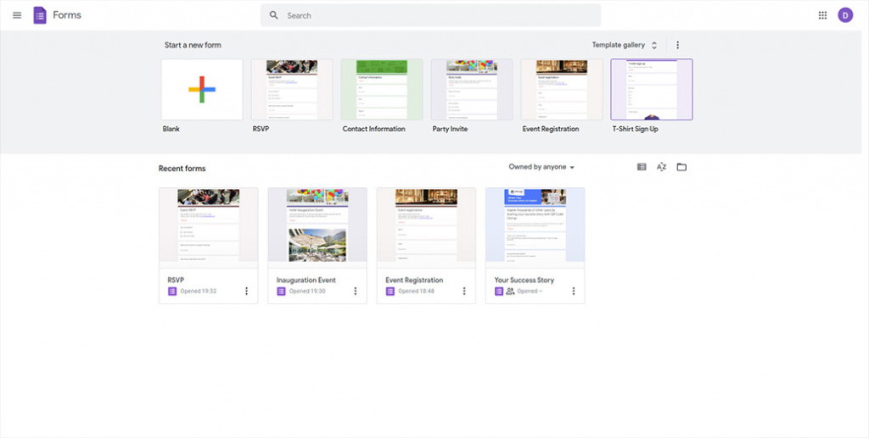Open the main hamburger menu

(17, 15)
